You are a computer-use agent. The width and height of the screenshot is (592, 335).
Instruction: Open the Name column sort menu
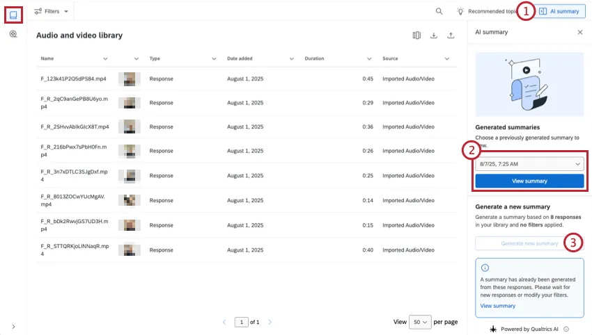point(105,59)
